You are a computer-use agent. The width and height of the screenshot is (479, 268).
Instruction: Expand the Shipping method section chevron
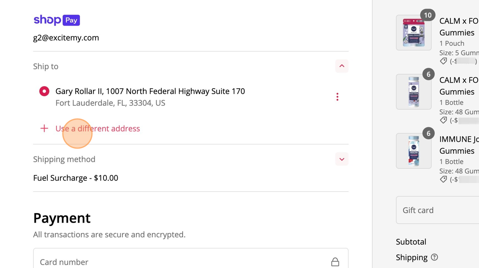342,159
